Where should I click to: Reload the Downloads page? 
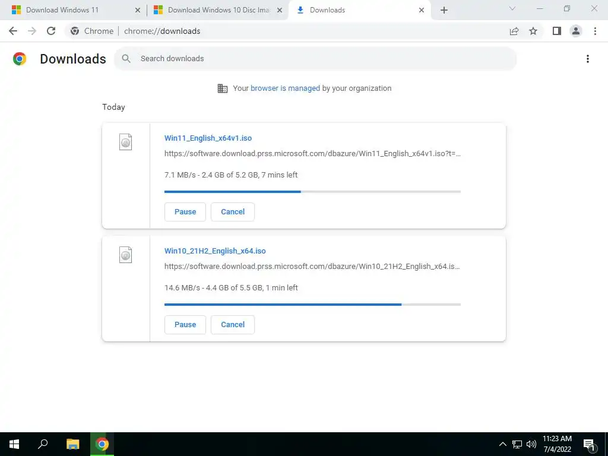coord(51,31)
